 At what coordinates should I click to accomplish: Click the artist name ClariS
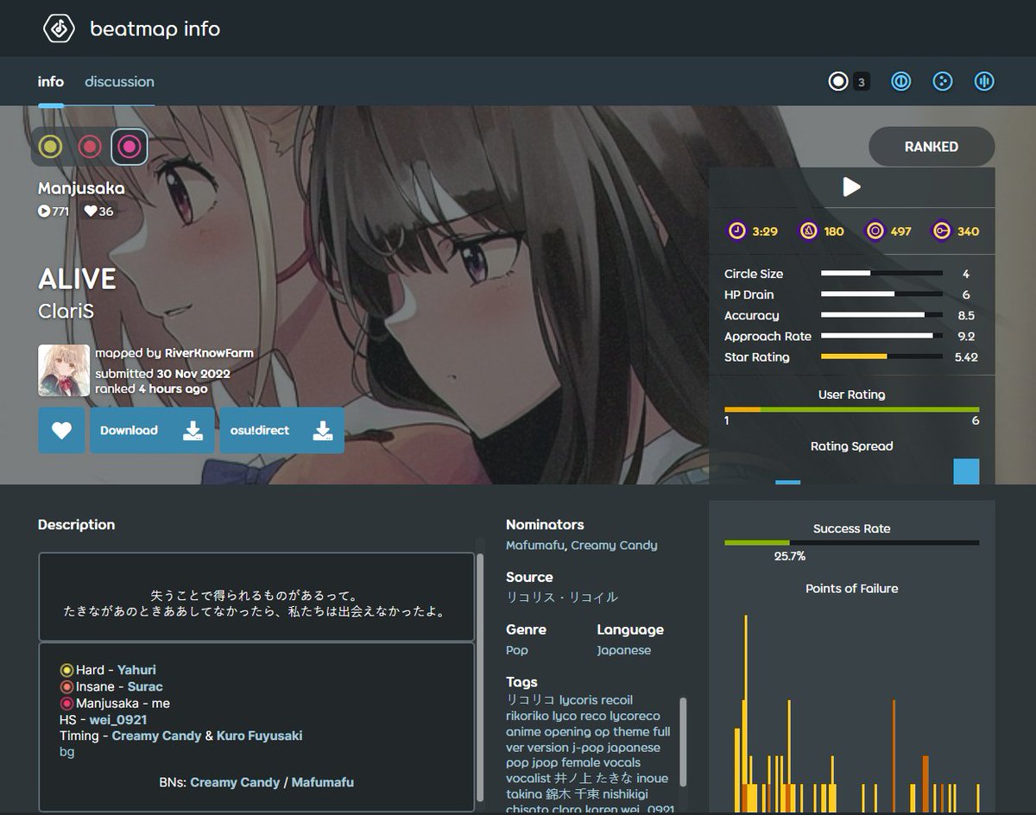66,311
